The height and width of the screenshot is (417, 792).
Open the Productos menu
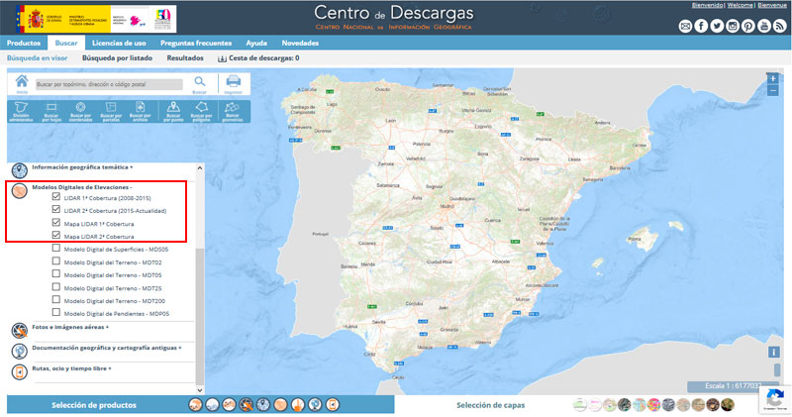(x=24, y=43)
